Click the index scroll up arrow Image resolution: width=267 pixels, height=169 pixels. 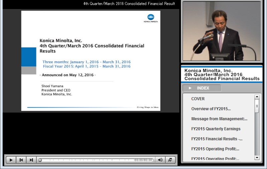click(257, 97)
